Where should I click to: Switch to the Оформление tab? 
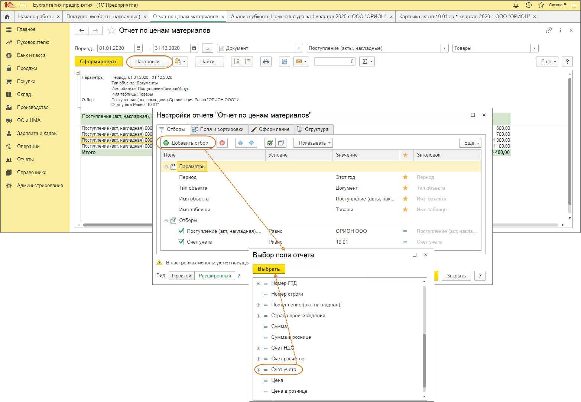pyautogui.click(x=271, y=129)
